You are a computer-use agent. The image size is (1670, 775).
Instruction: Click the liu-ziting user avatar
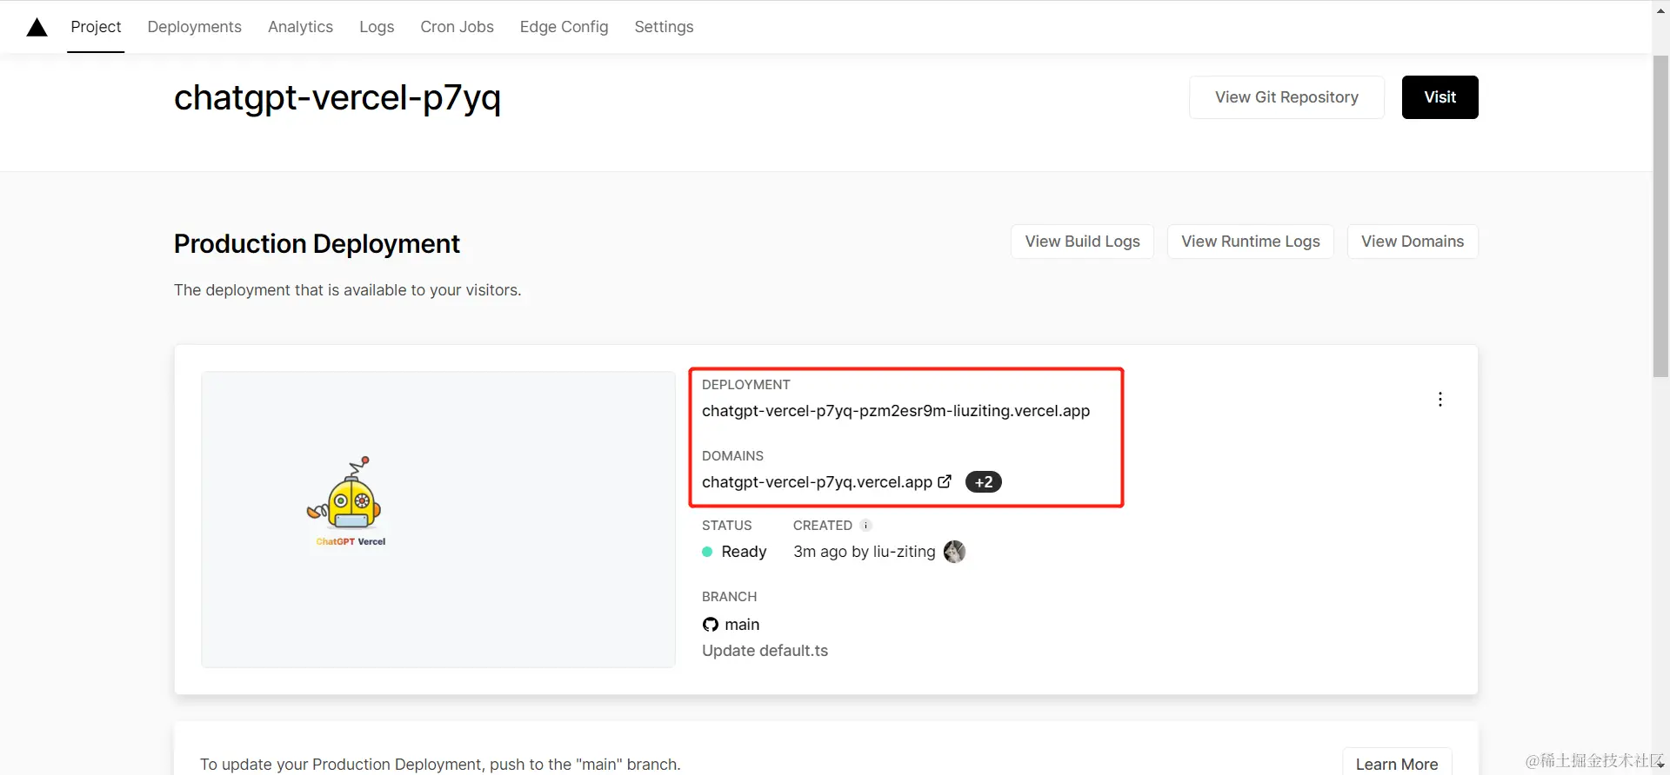pyautogui.click(x=954, y=552)
